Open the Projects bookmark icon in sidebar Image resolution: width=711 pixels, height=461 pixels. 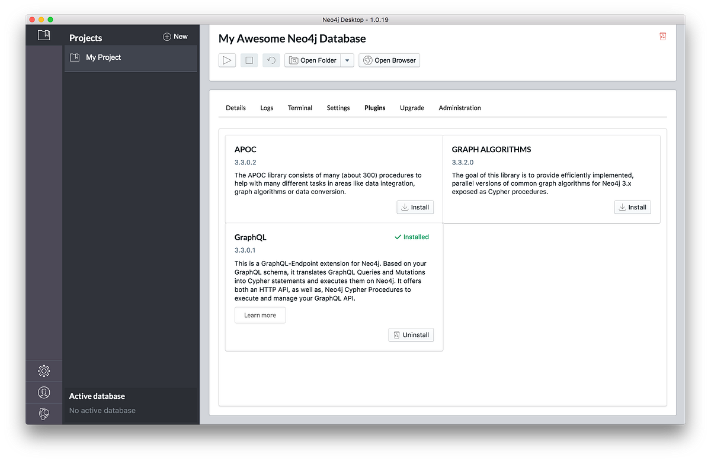click(x=44, y=35)
